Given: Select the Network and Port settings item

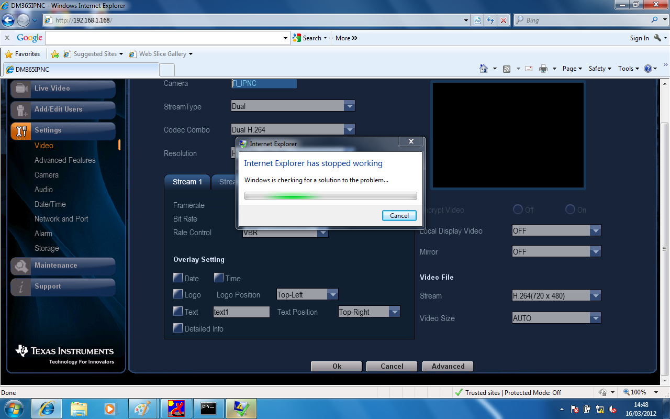Looking at the screenshot, I should coord(61,219).
